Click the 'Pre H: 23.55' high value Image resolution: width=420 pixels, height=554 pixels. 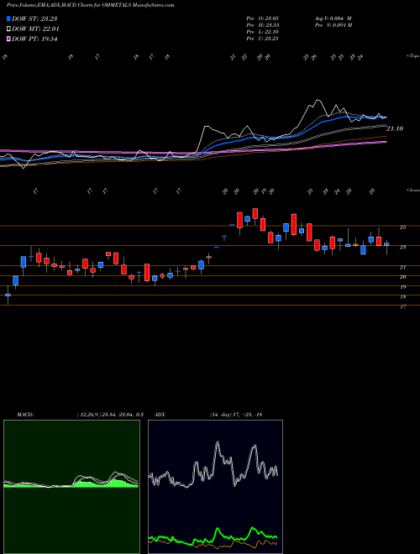(262, 25)
